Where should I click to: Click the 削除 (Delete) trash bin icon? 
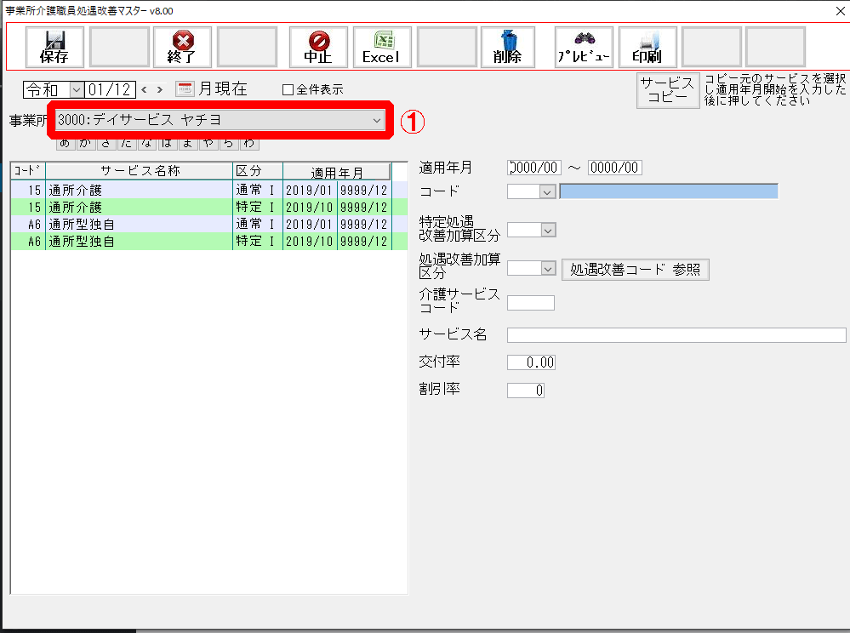507,47
